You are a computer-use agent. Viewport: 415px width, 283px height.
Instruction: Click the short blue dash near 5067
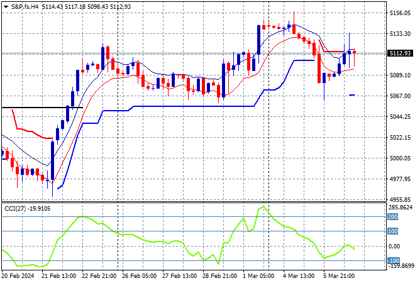[351, 95]
